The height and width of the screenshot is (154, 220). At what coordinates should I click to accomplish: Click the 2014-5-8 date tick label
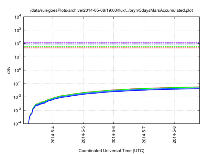coord(174,135)
